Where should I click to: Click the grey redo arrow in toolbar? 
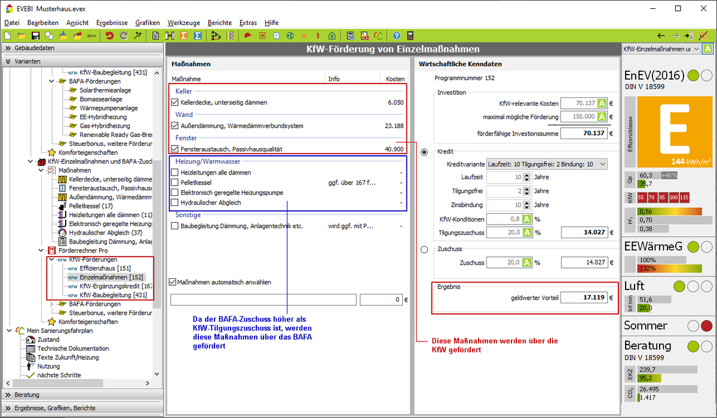click(124, 36)
